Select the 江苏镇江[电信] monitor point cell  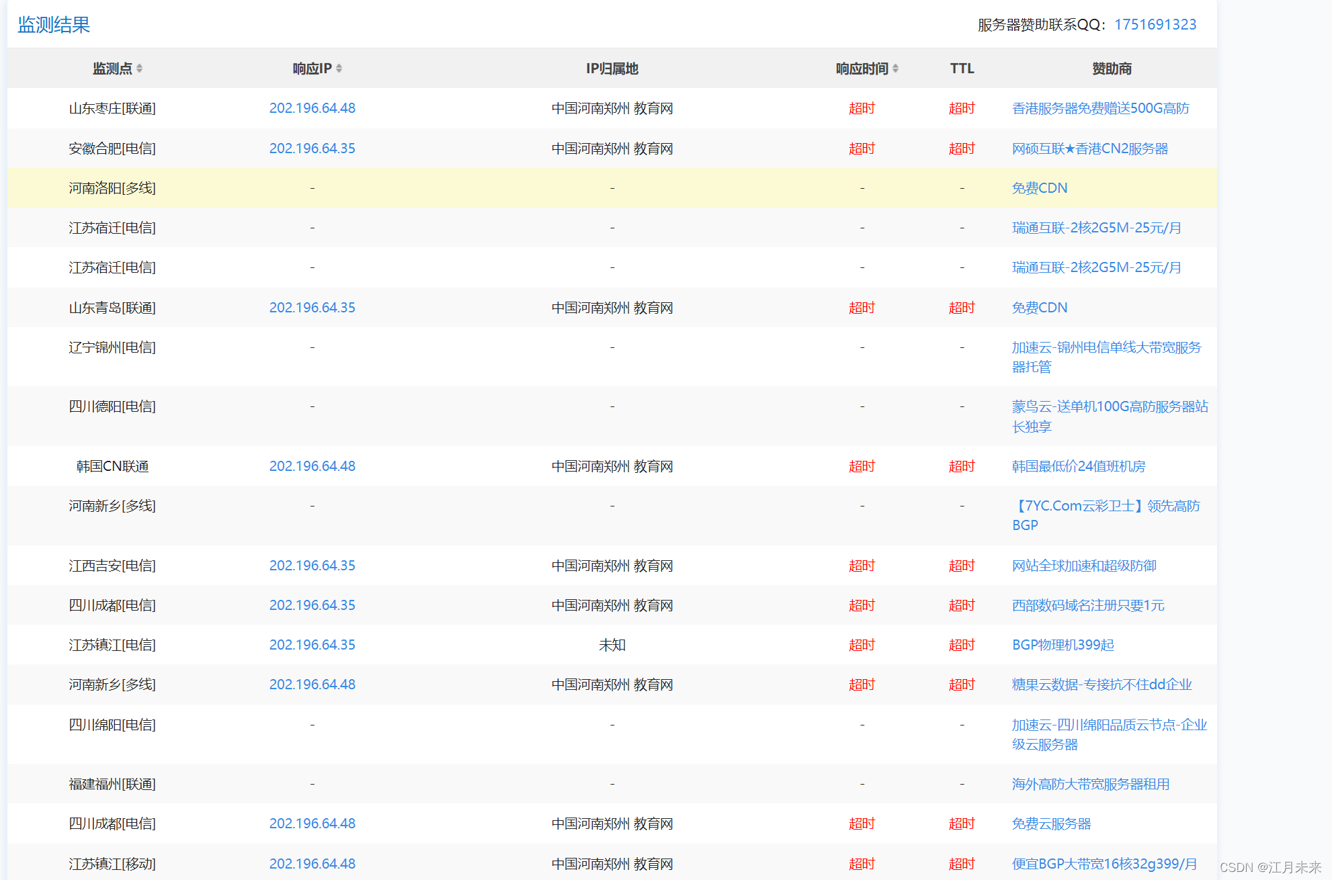click(112, 645)
